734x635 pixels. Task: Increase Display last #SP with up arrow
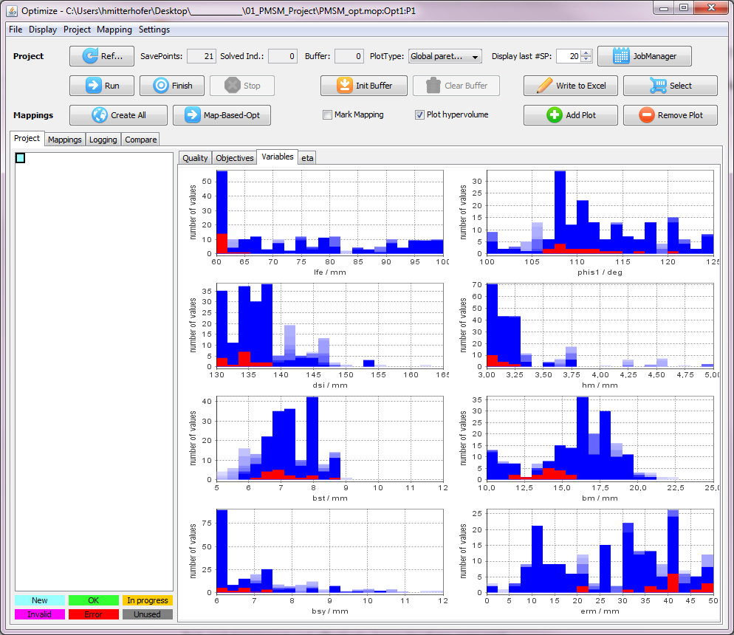pyautogui.click(x=586, y=53)
